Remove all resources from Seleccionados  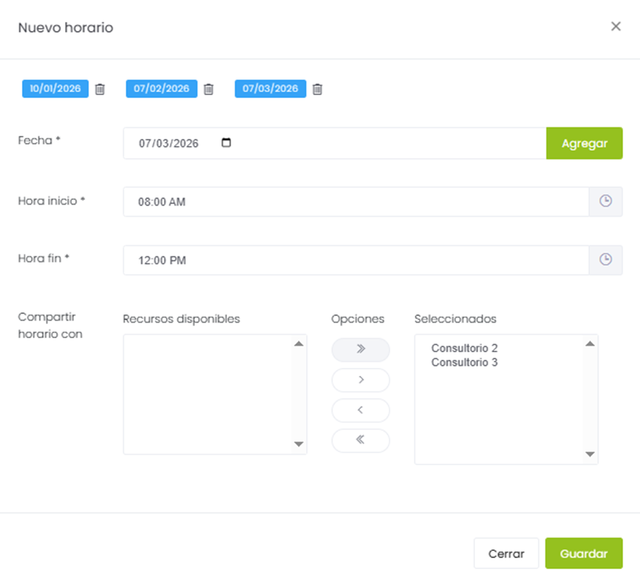tap(361, 440)
